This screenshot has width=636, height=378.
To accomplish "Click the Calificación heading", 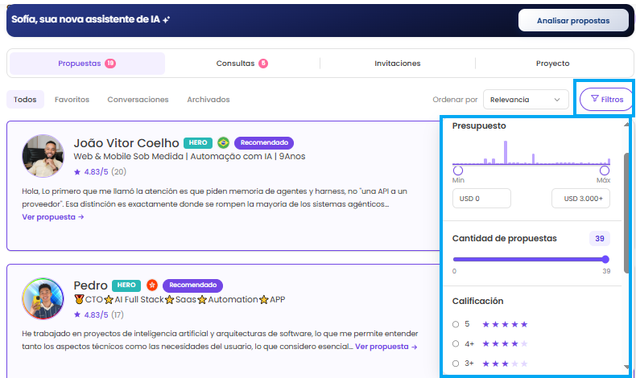I will pyautogui.click(x=478, y=301).
